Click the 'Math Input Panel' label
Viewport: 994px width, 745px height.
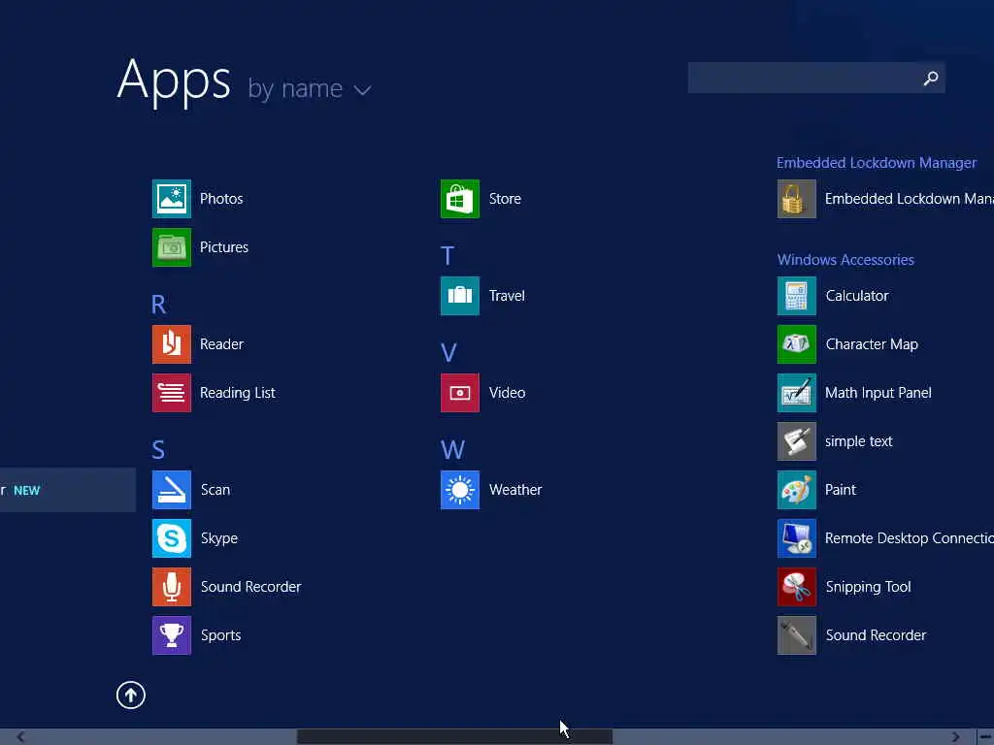[878, 393]
